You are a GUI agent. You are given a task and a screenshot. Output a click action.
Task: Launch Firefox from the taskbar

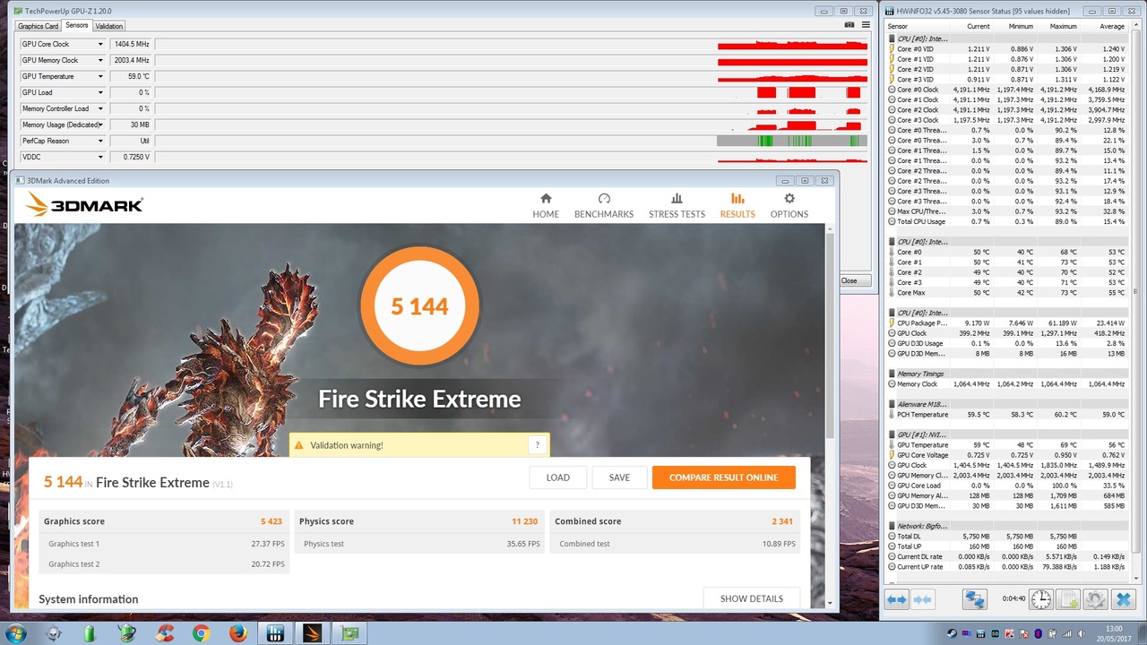[237, 633]
